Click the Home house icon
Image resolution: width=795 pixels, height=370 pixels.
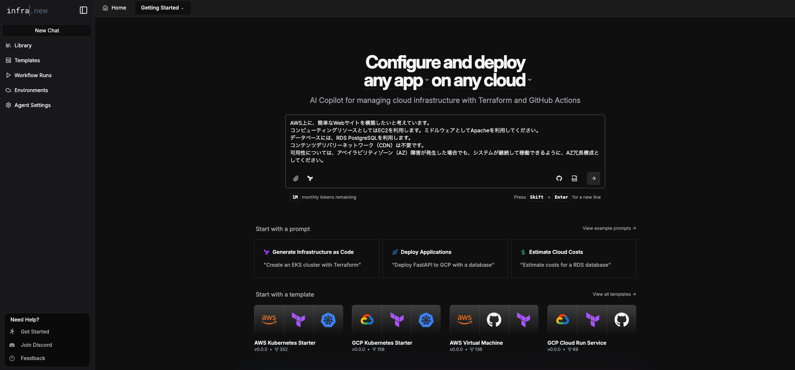[105, 7]
